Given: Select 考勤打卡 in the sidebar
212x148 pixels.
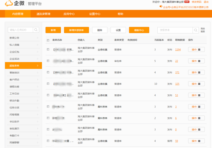Looking at the screenshot, I should click(x=24, y=136).
